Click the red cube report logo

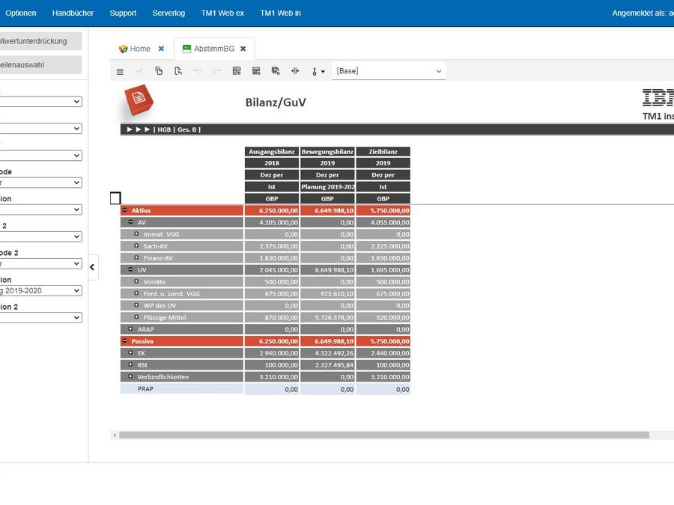[x=139, y=100]
